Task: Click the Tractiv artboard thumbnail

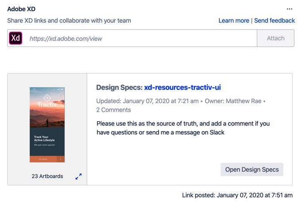Action: tap(47, 125)
